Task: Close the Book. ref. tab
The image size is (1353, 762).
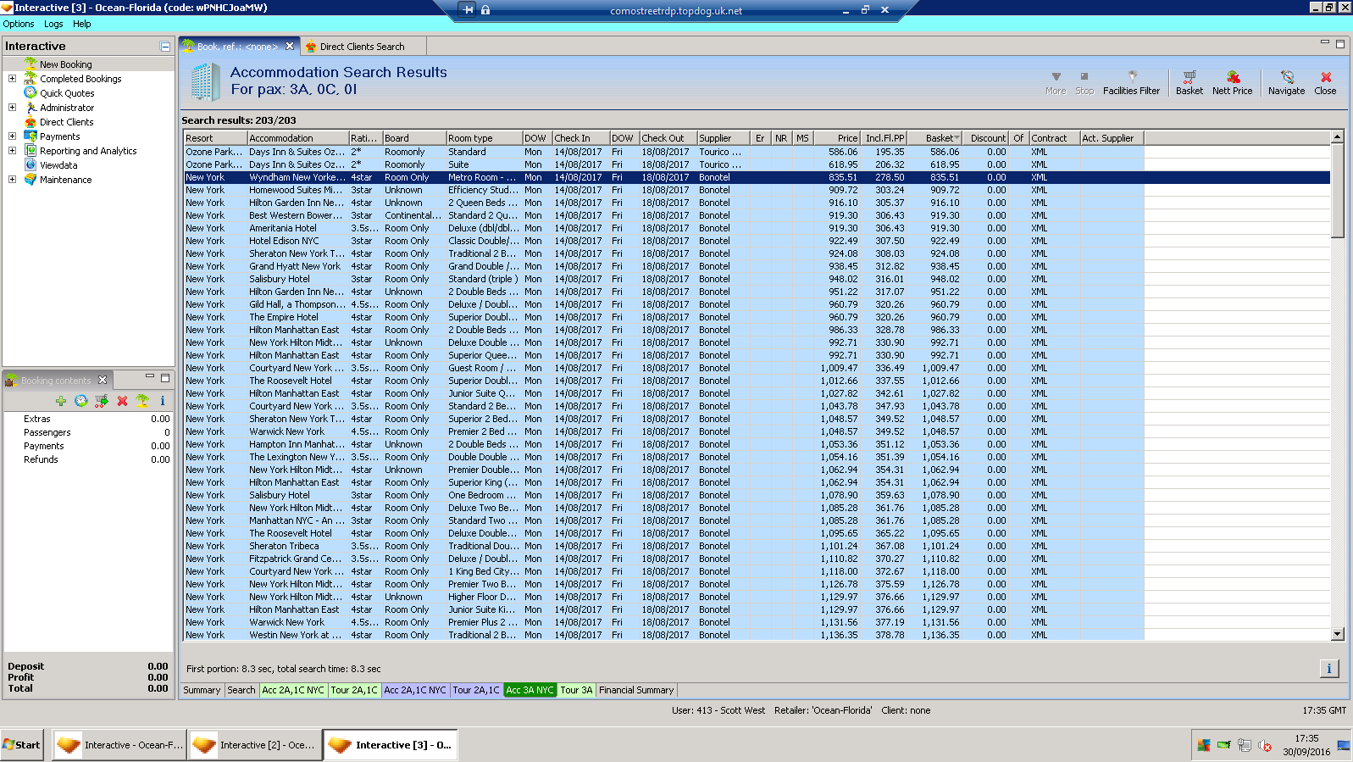Action: coord(290,47)
